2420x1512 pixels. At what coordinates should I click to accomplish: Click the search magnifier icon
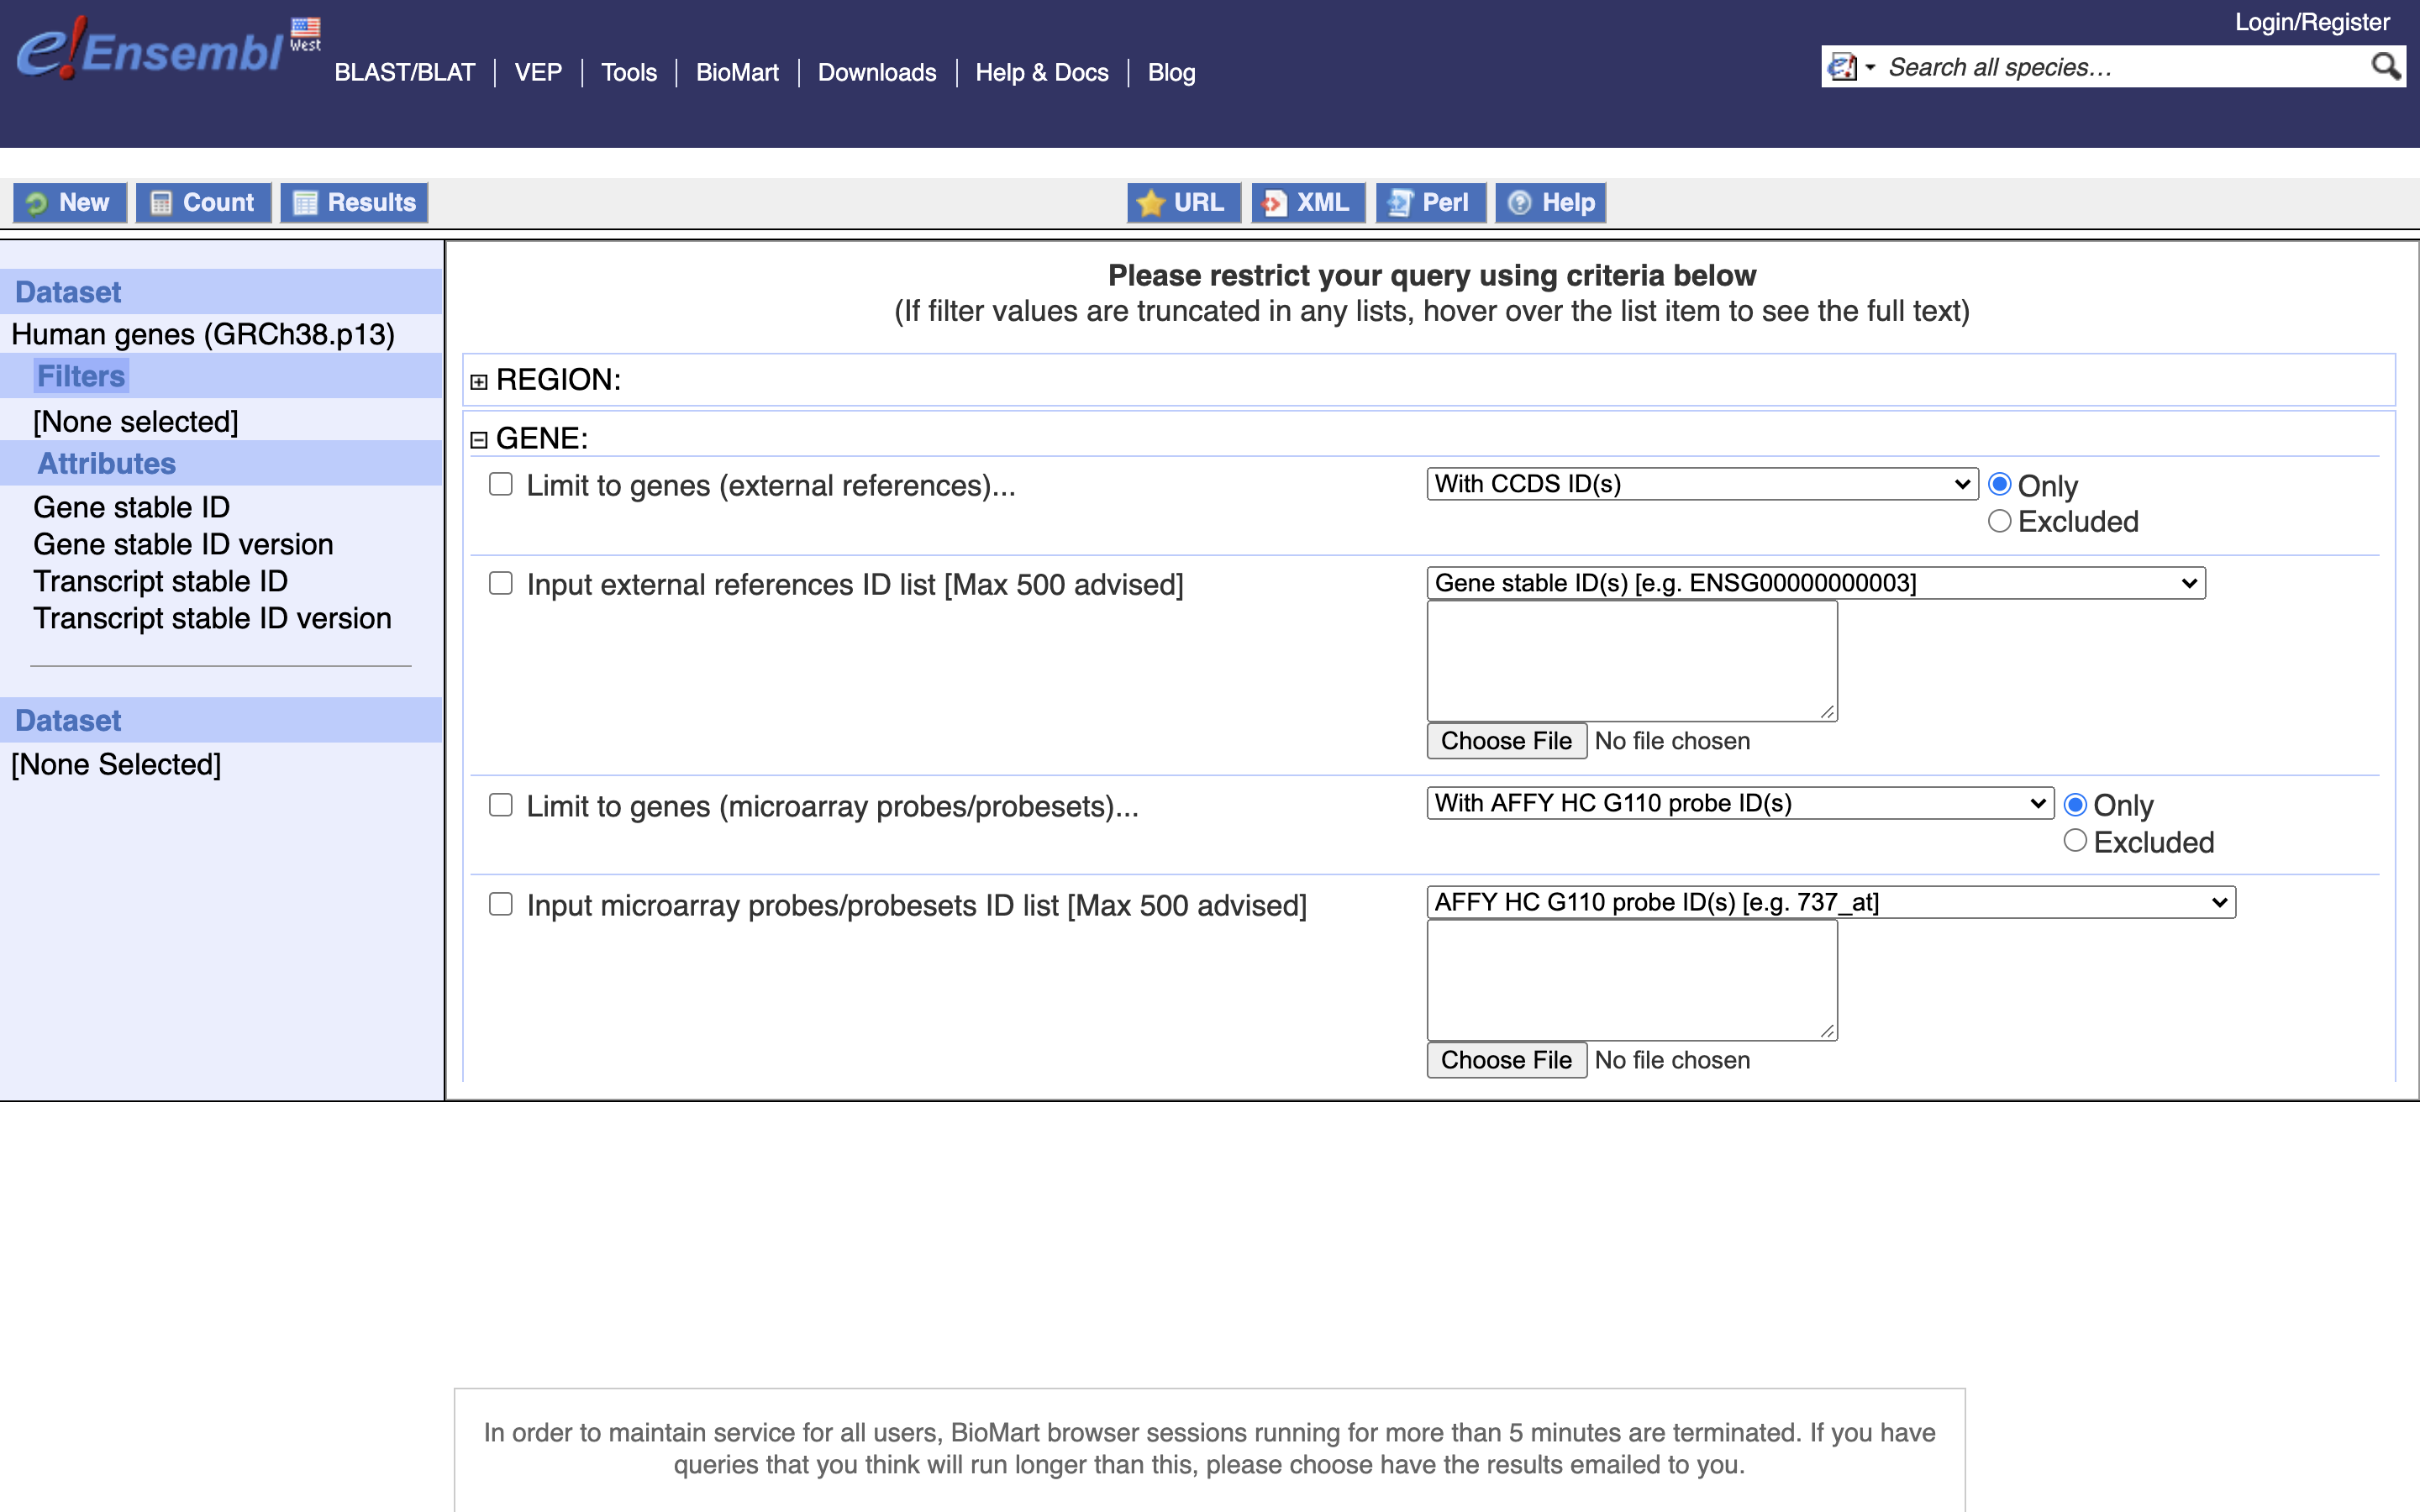coord(2385,67)
